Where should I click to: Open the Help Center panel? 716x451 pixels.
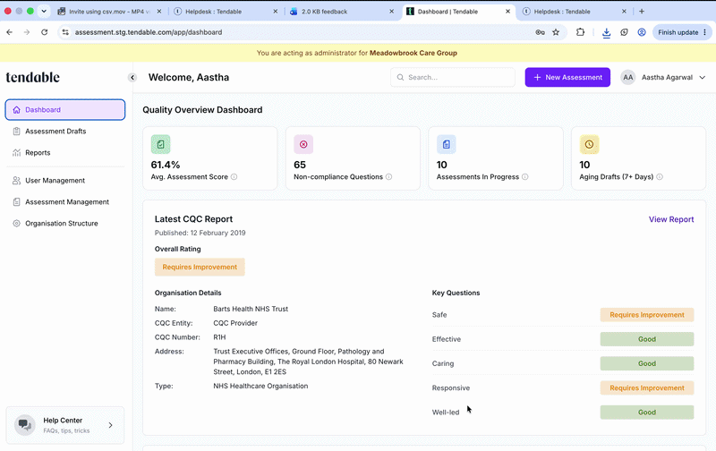pyautogui.click(x=64, y=425)
